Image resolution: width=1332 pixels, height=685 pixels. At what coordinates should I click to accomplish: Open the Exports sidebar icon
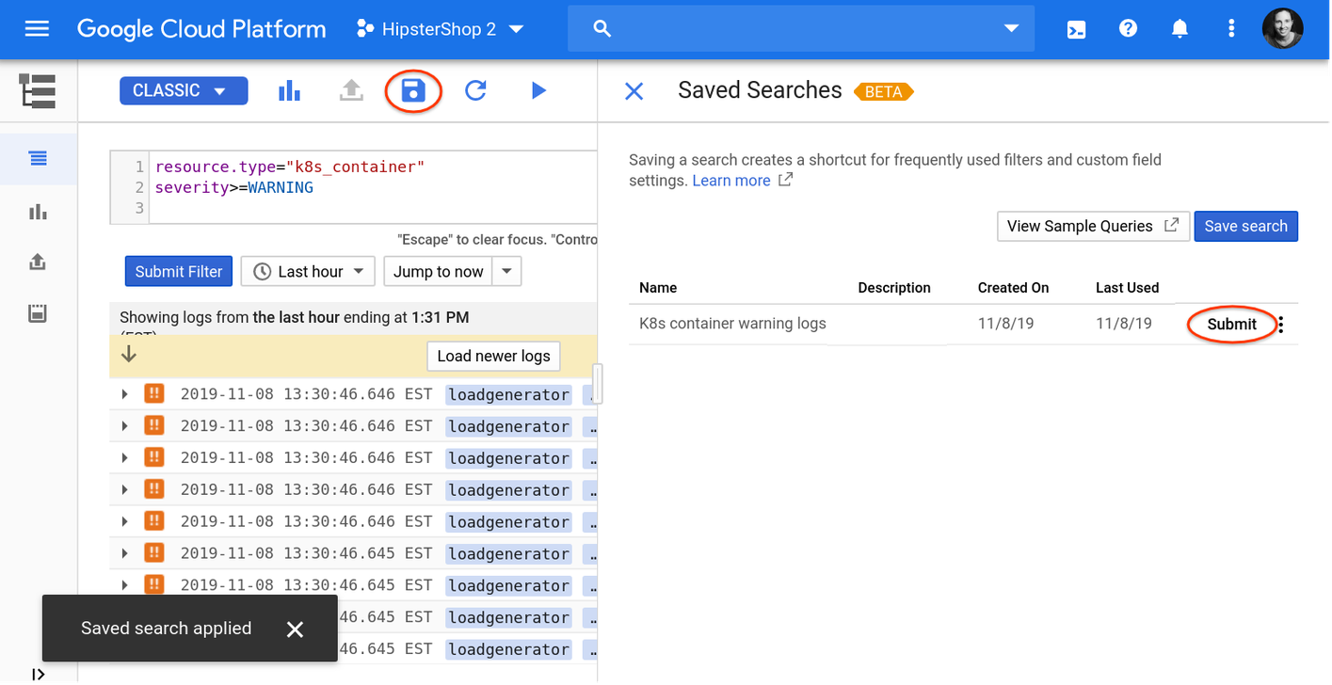tap(38, 262)
